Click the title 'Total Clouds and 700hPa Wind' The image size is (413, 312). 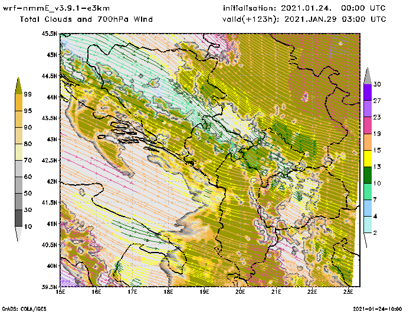86,19
